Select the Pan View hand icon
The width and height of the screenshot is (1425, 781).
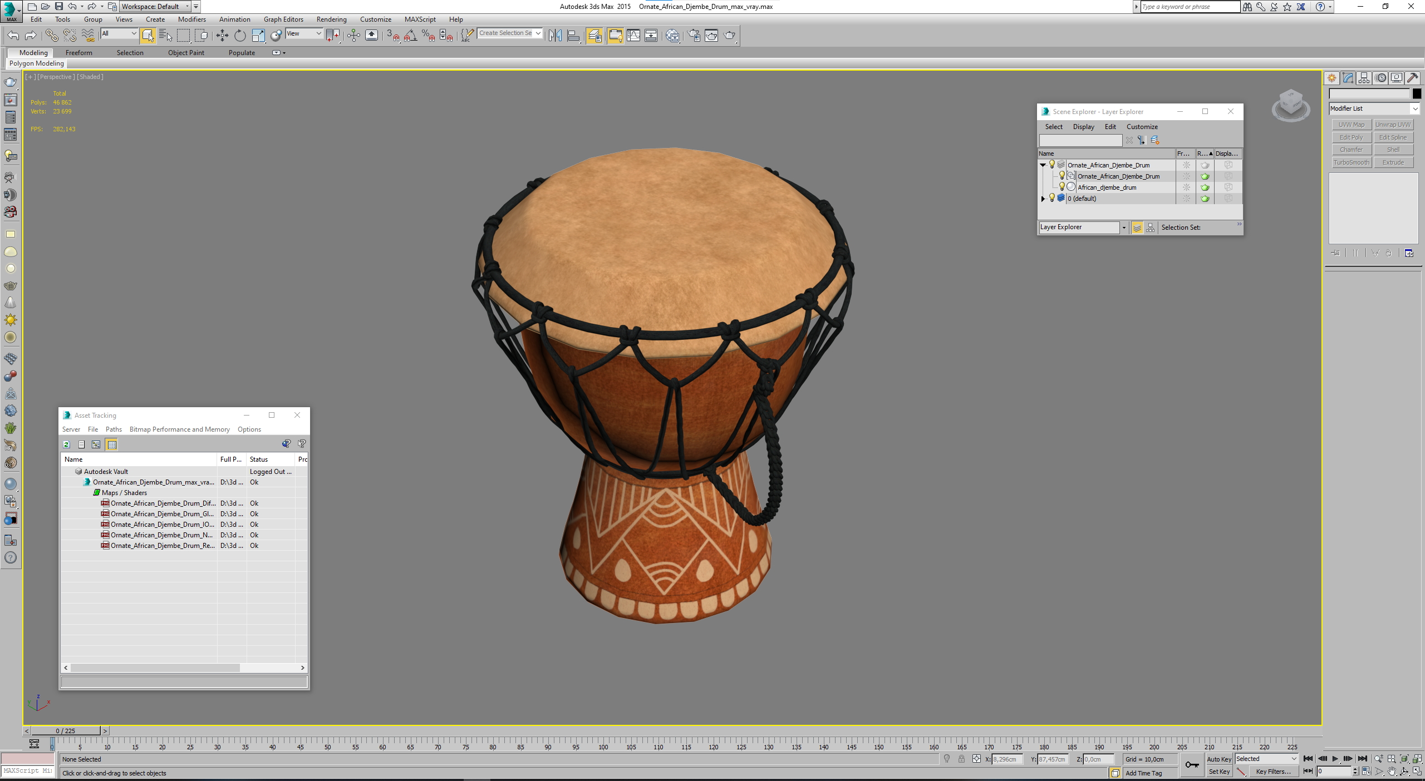[x=1392, y=772]
